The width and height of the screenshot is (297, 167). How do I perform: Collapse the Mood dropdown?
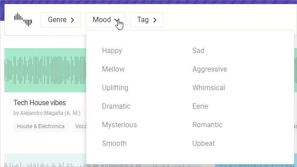pyautogui.click(x=106, y=20)
